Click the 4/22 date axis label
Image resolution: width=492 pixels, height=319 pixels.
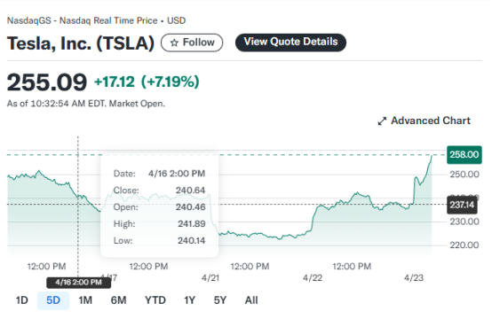(x=313, y=278)
